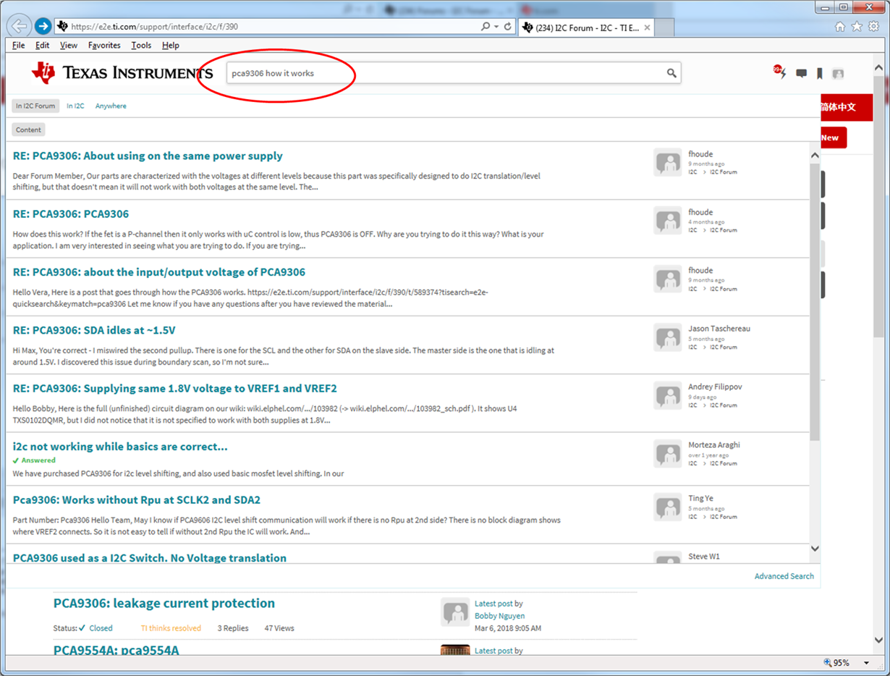Select the 'In I2C' search scope
Viewport: 890px width, 676px height.
point(75,106)
